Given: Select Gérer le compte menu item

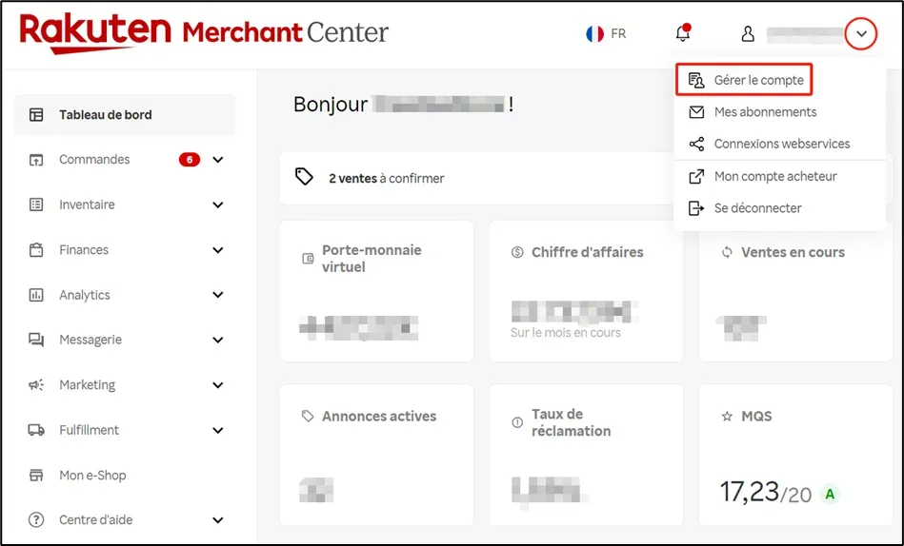Looking at the screenshot, I should pos(744,80).
